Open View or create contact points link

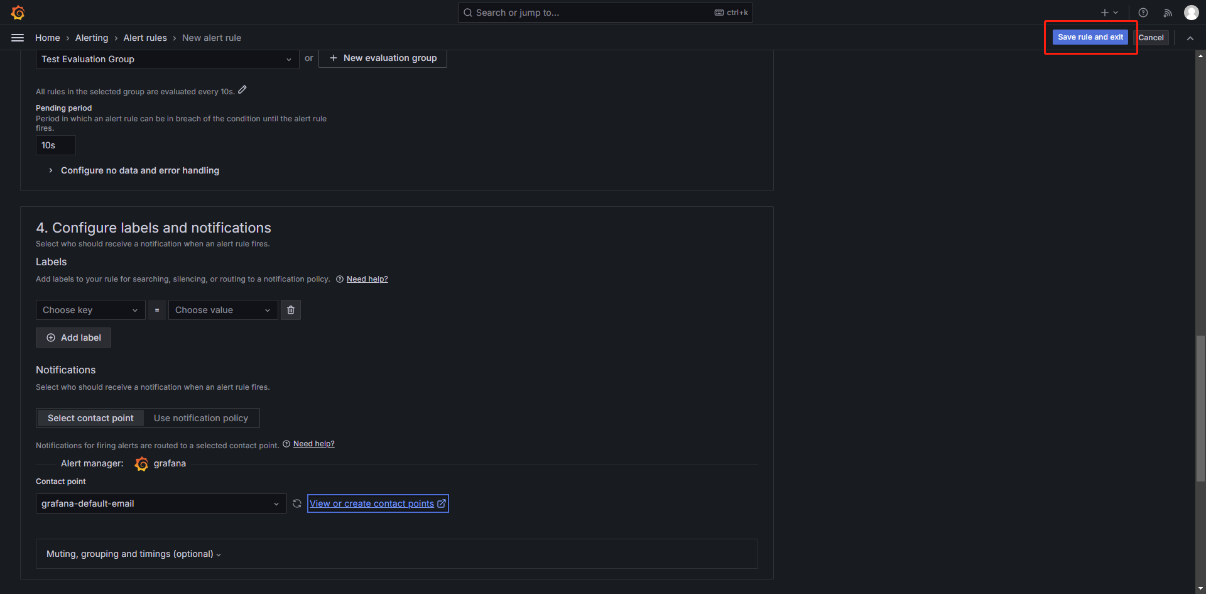[378, 503]
